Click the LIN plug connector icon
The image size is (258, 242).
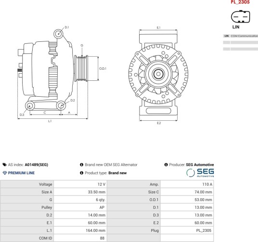click(240, 16)
